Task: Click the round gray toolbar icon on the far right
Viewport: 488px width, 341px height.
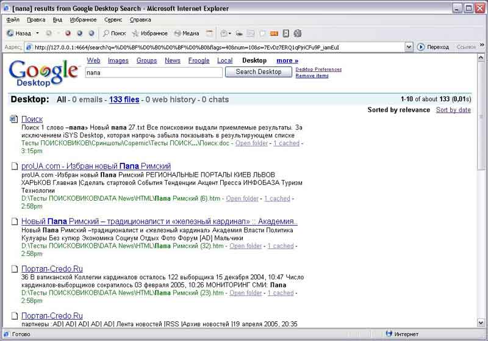Action: pyautogui.click(x=298, y=34)
